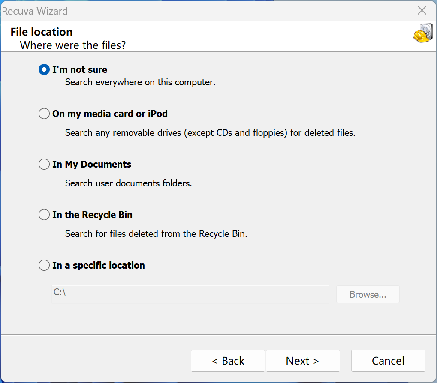The image size is (437, 383).
Task: Proceed by clicking Next >
Action: tap(302, 361)
